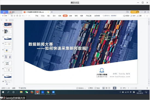Open Firefox from the taskbar
The height and width of the screenshot is (100, 150).
click(32, 92)
